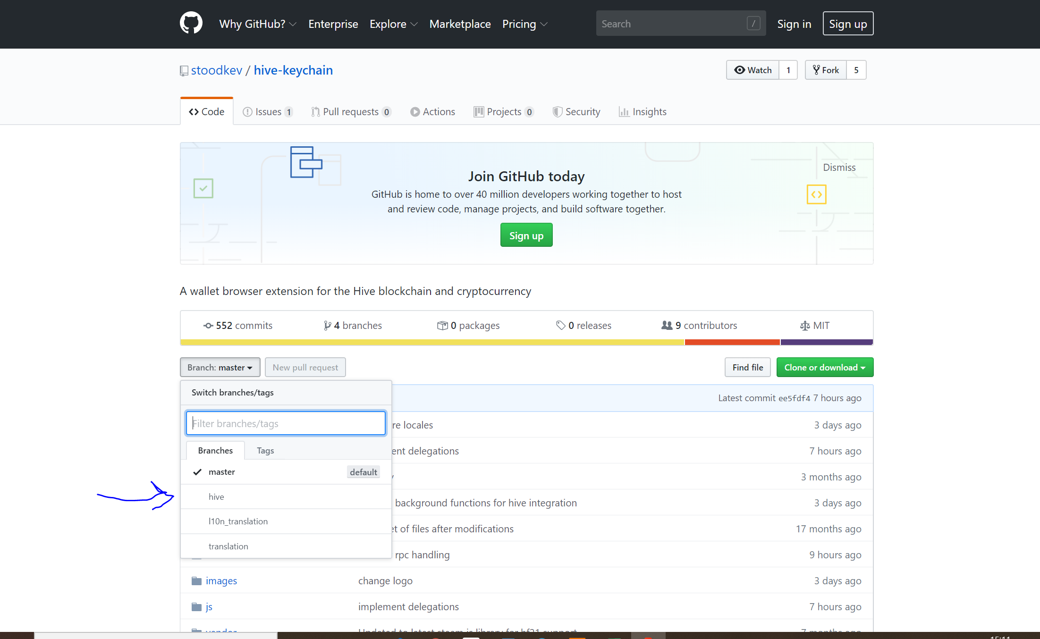This screenshot has height=639, width=1040.
Task: Expand the Why GitHub? menu
Action: point(258,24)
